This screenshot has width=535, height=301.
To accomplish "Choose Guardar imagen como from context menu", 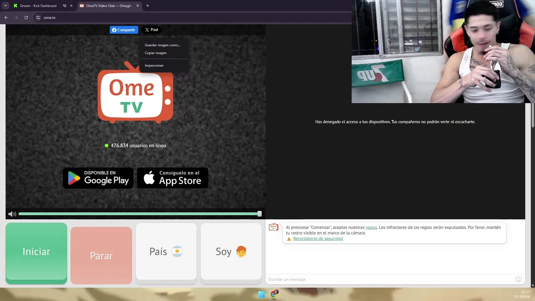I will (163, 45).
